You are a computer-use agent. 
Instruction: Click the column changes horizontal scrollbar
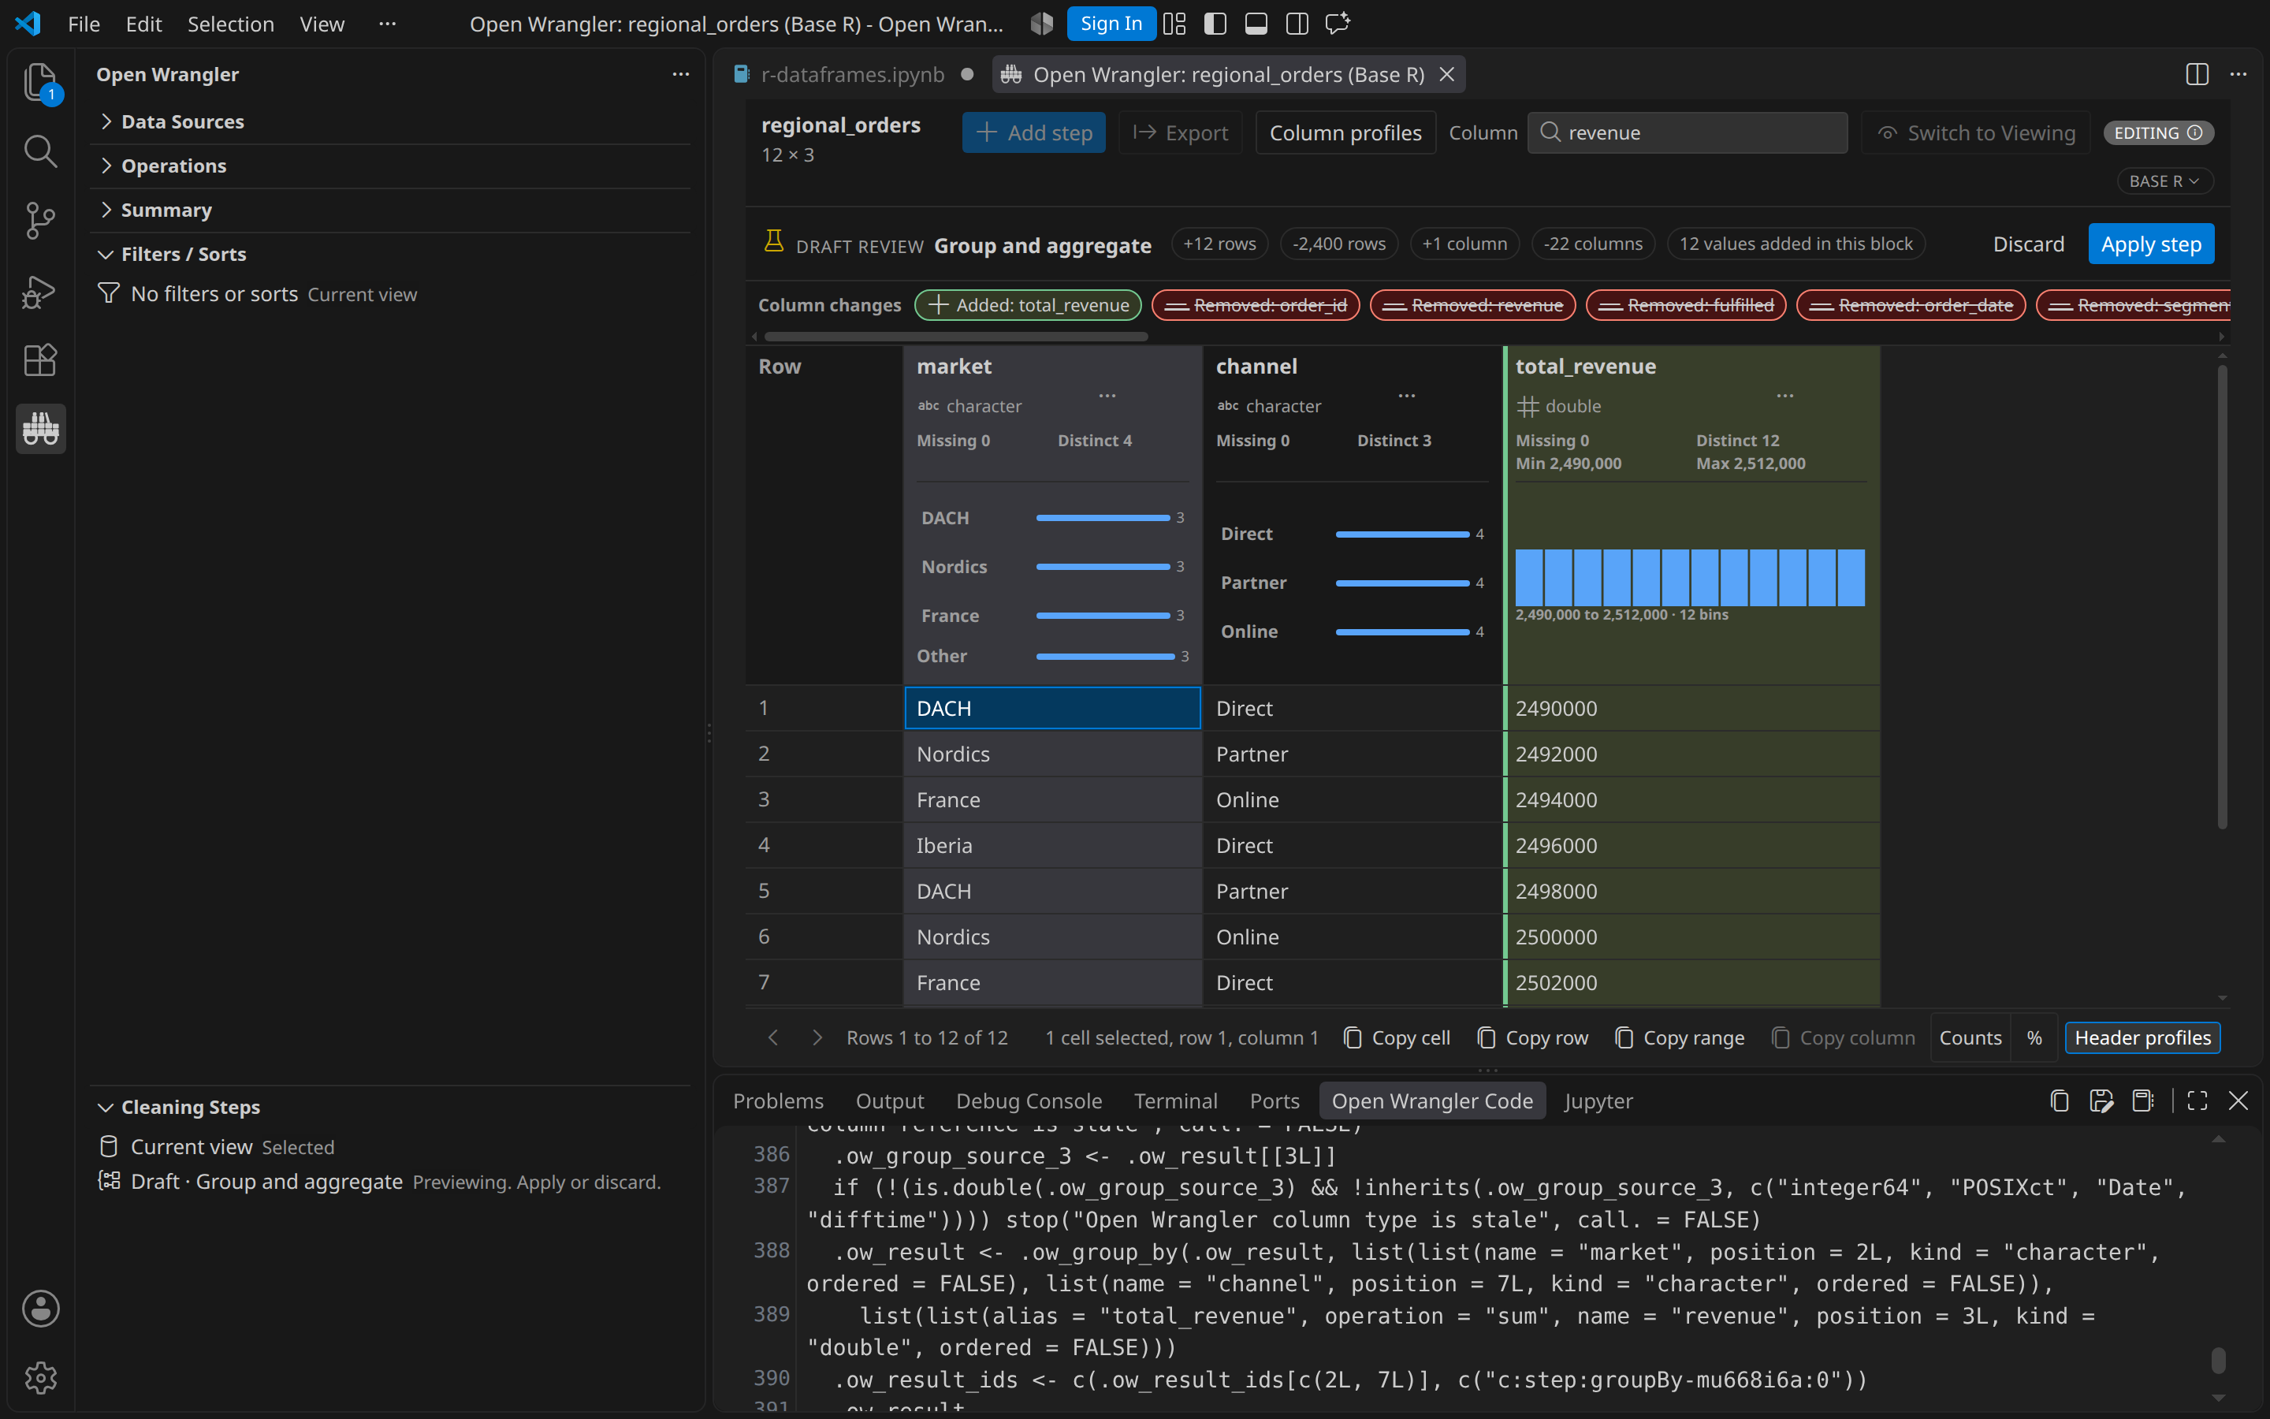(x=956, y=336)
